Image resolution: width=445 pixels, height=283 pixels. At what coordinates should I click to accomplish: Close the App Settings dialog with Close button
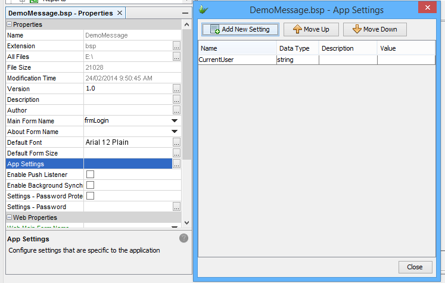pos(415,267)
